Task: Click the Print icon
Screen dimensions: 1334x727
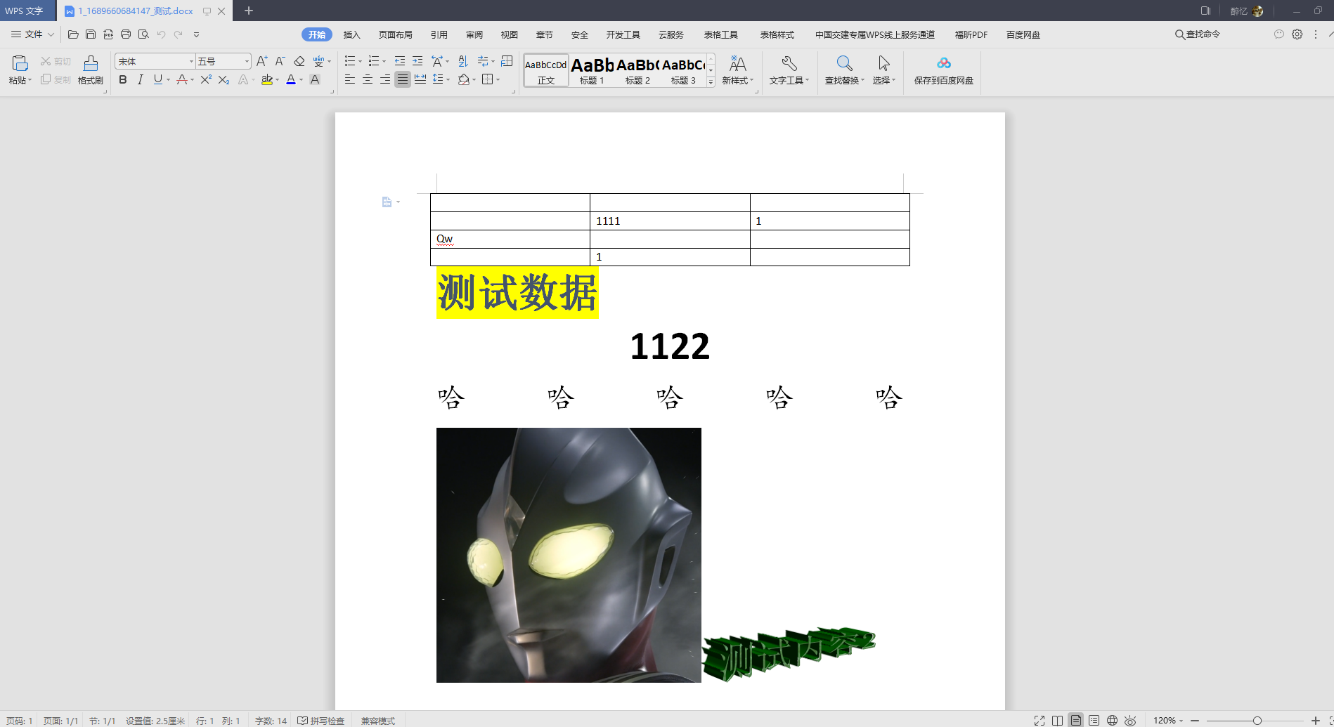Action: (126, 34)
